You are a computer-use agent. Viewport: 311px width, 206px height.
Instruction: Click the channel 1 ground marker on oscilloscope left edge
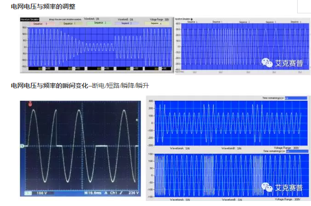22,146
